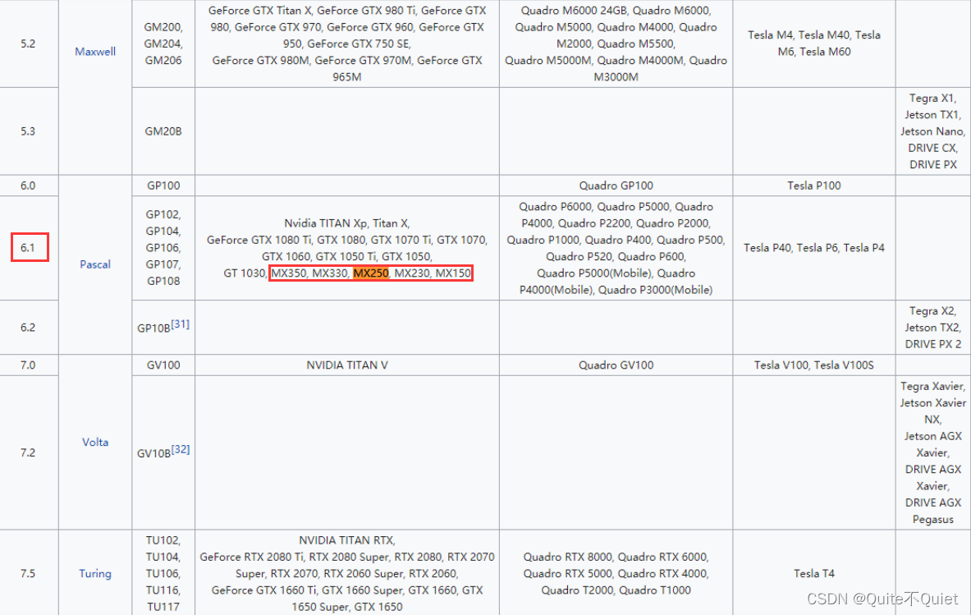
Task: Click the GM200, GM204, GM206 chip cell
Action: point(163,44)
